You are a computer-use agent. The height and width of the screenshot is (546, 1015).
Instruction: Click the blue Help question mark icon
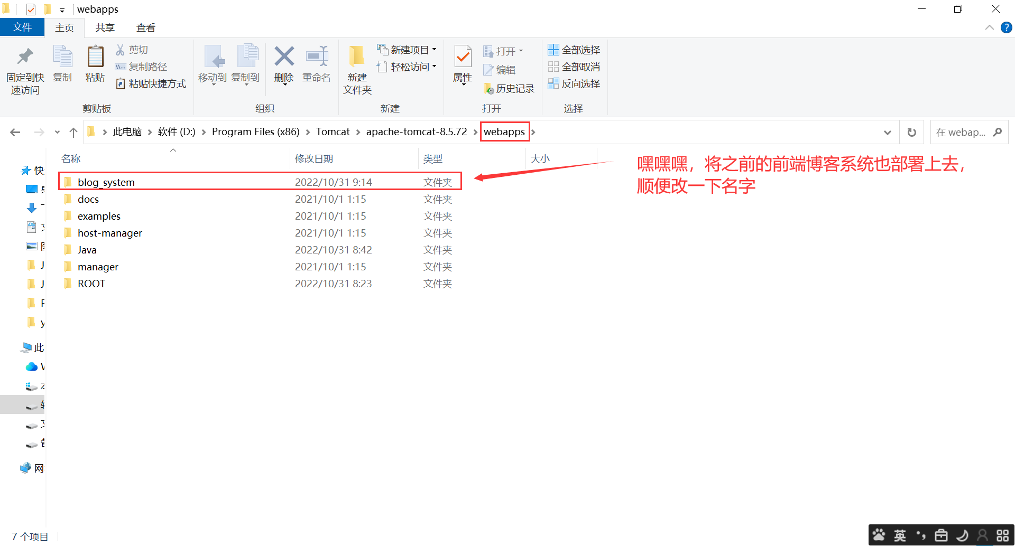[1007, 27]
